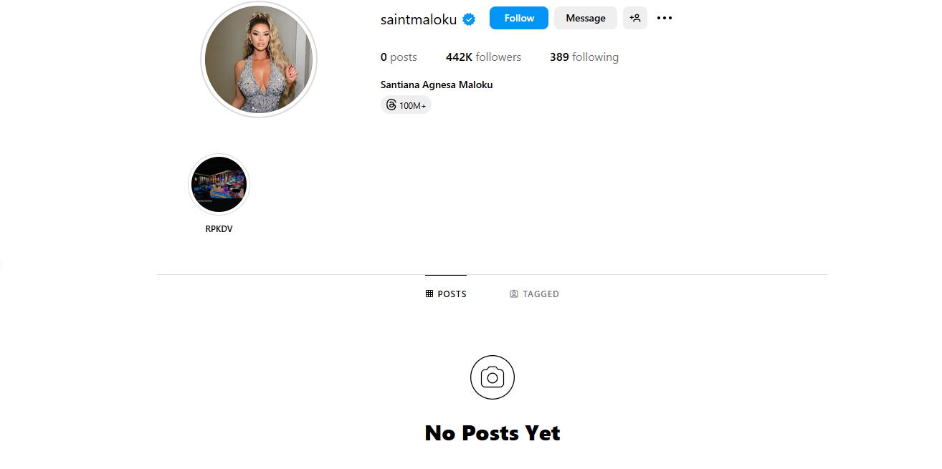Click the Santiana Agnesa Maloku name text

pos(437,84)
